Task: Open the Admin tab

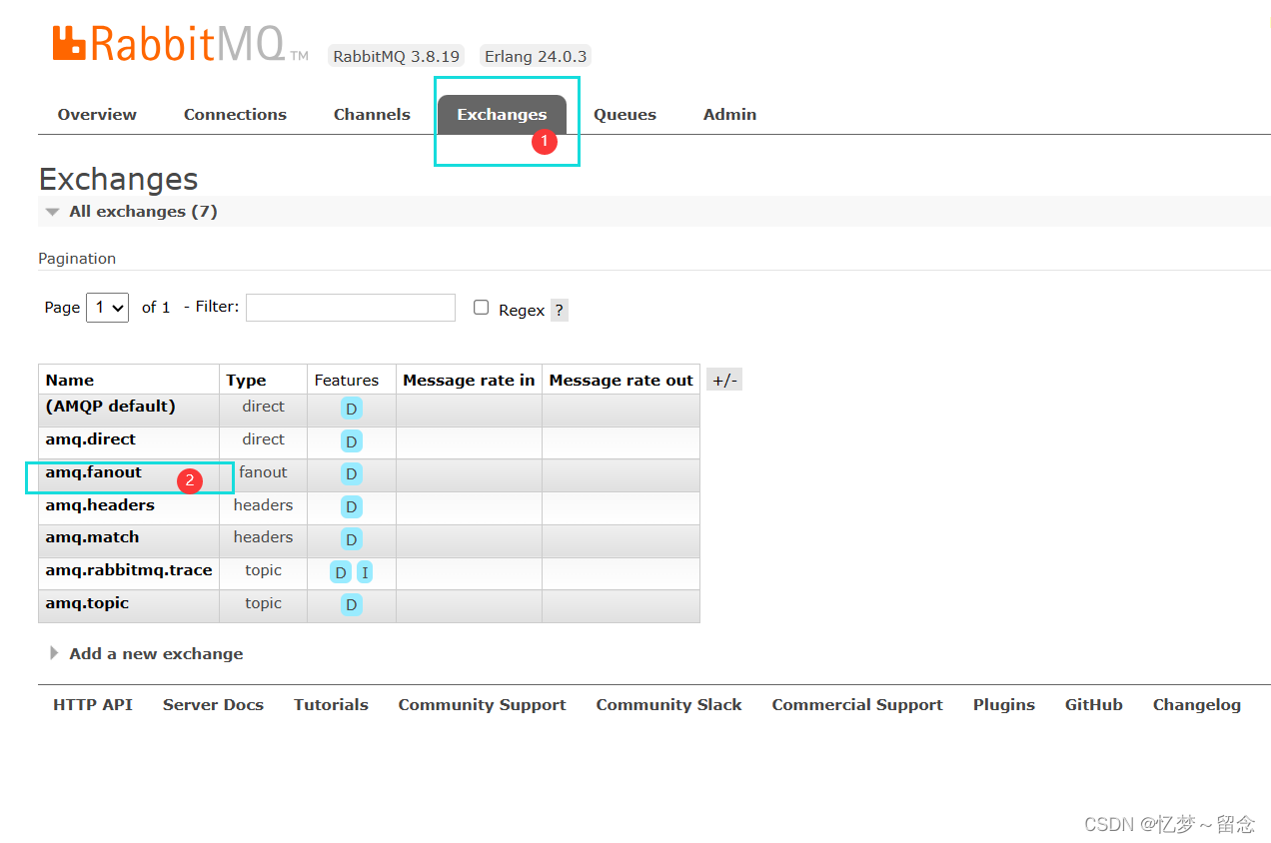Action: pos(729,114)
